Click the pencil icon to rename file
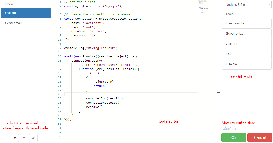 (33, 138)
